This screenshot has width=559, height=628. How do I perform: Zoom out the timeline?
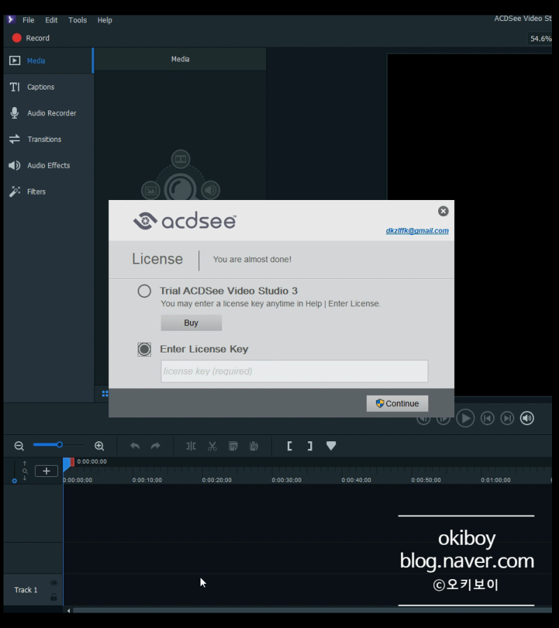(x=19, y=445)
